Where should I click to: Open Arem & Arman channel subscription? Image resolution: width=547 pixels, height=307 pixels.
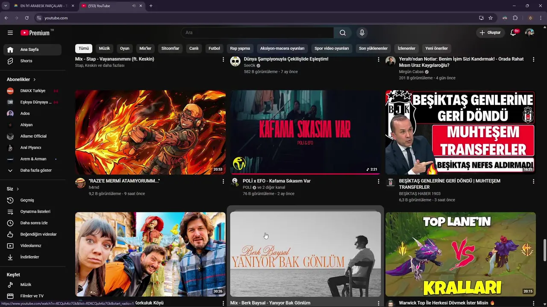tap(32, 159)
